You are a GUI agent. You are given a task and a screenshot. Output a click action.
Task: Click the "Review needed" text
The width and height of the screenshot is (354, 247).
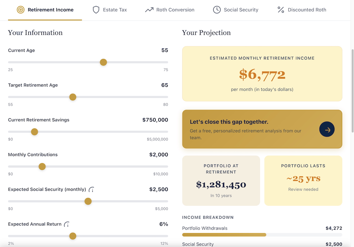pyautogui.click(x=303, y=189)
